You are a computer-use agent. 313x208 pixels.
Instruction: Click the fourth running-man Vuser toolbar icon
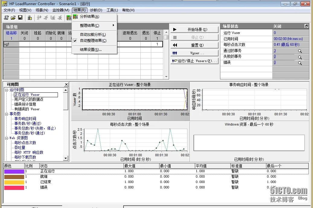(60, 18)
